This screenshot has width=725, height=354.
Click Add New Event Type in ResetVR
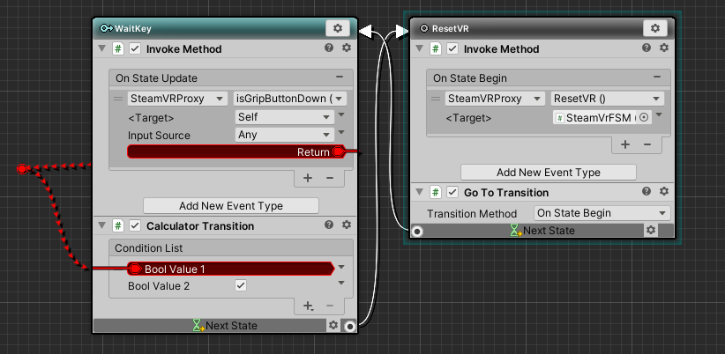point(548,173)
